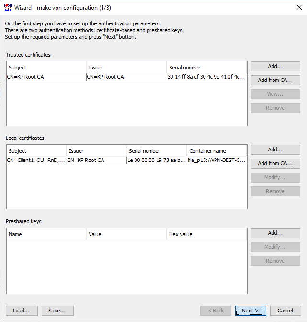The image size is (307, 322).
Task: Sort local certificates by Container name column
Action: 216,151
